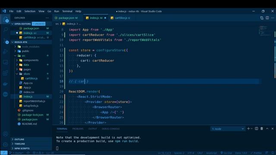Open the Edit menu
Viewport: 276px width, 155px height.
click(19, 11)
